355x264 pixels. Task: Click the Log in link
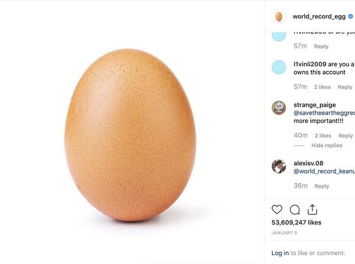coord(280,253)
